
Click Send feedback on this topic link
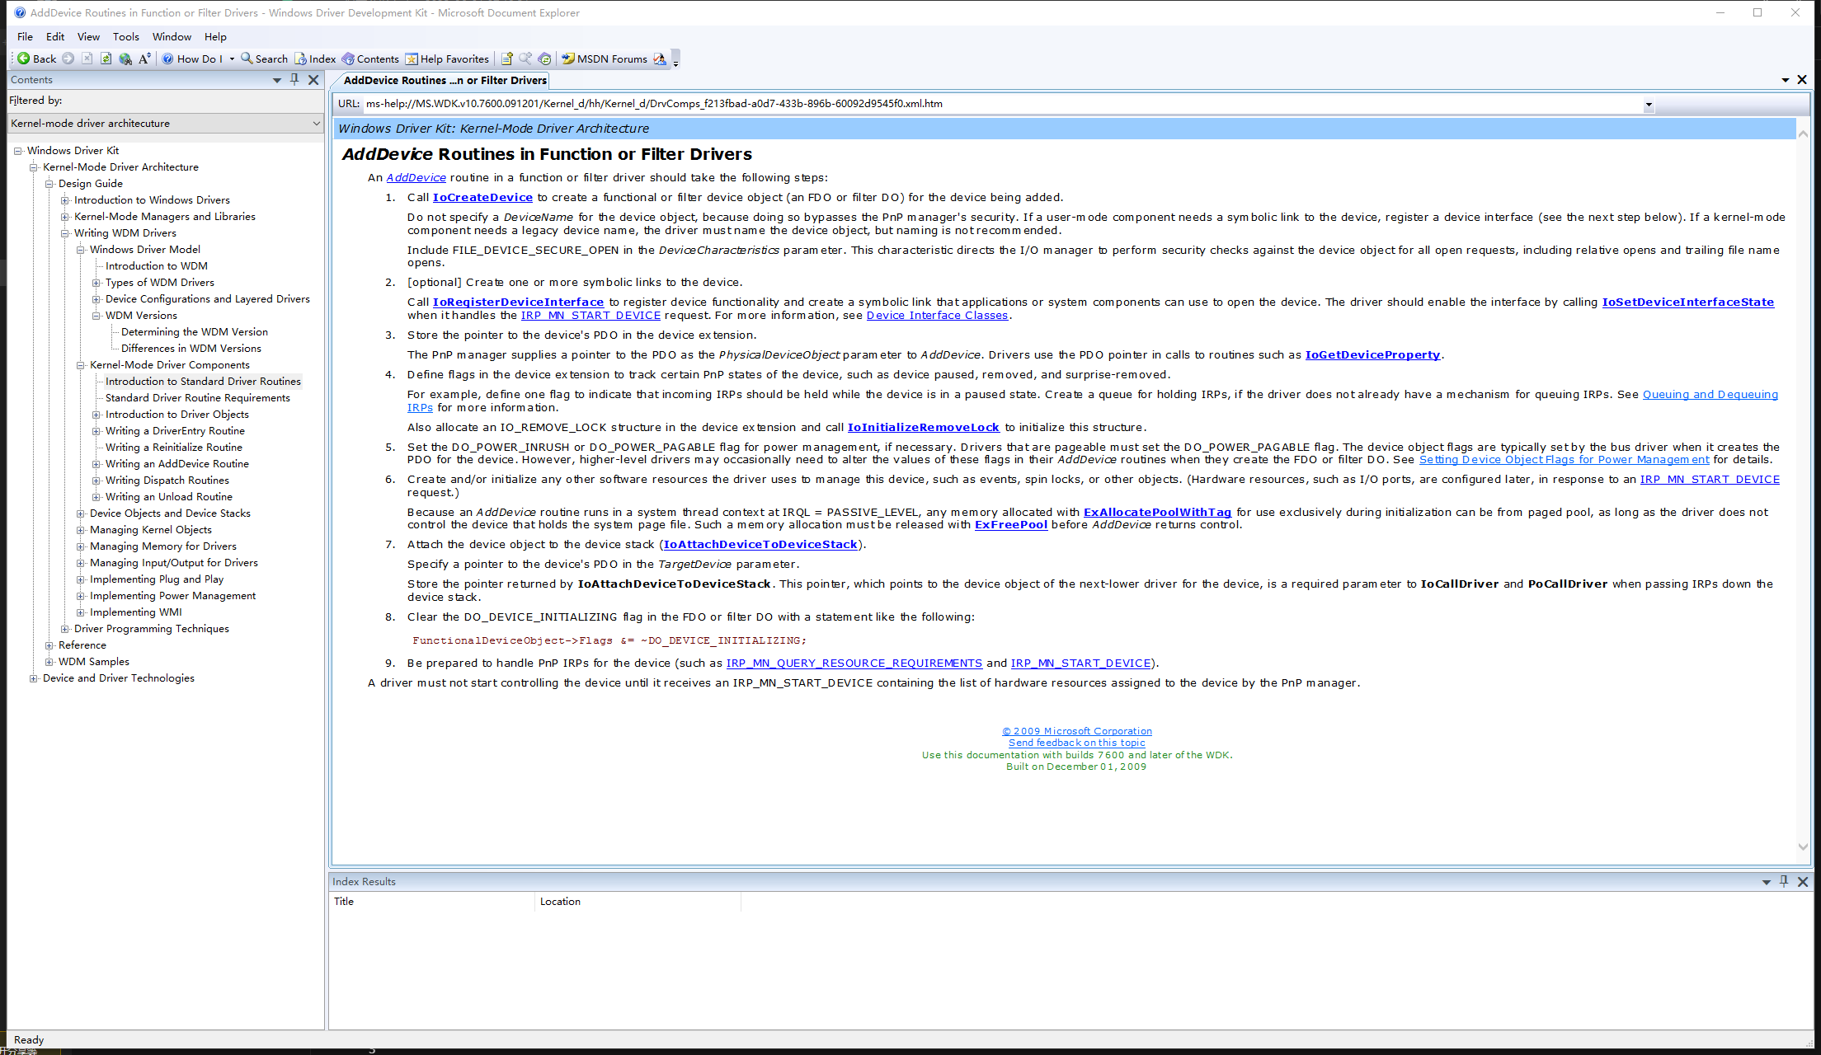click(1076, 743)
